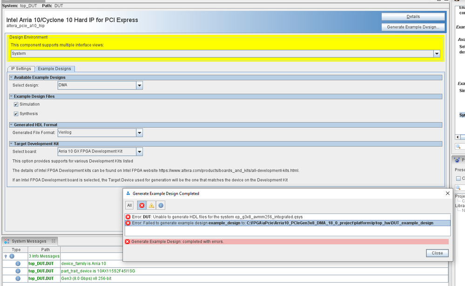Click the info icon of the device_family row
The width and height of the screenshot is (465, 286).
coord(18,264)
